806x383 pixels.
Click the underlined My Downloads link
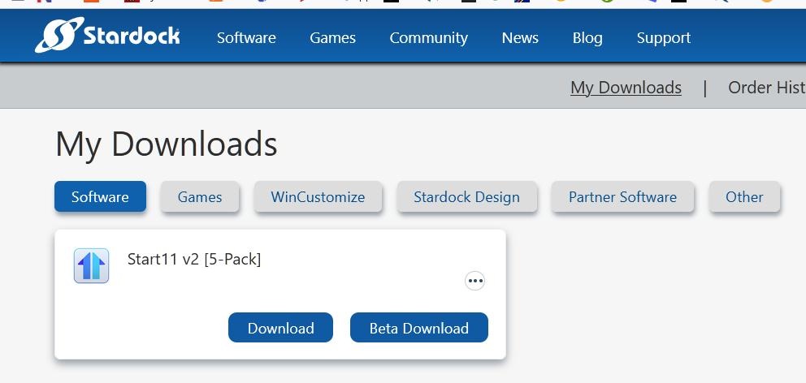tap(626, 88)
